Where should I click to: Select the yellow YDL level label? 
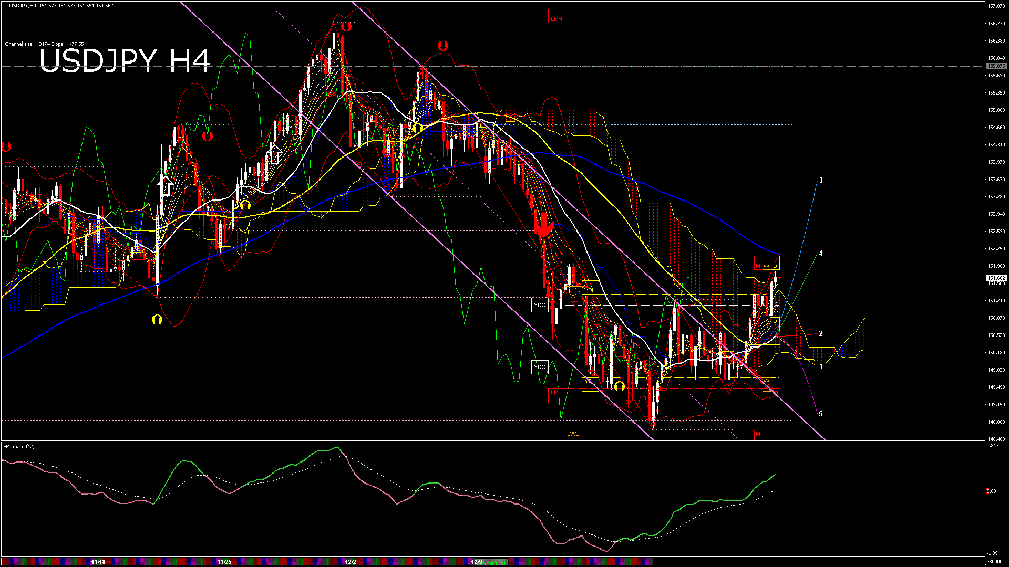click(590, 382)
